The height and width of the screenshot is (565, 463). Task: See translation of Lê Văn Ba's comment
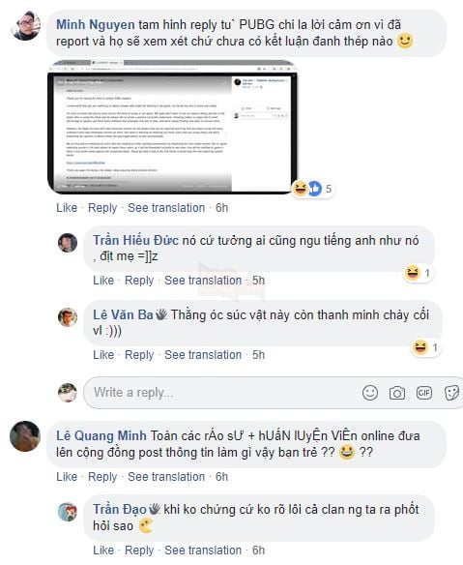pos(203,355)
